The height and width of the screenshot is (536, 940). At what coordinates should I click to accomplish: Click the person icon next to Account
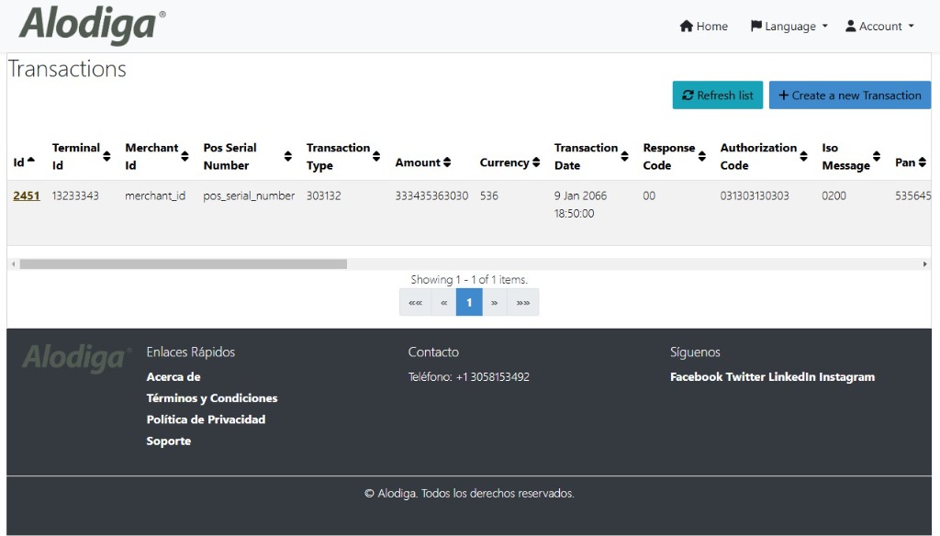coord(851,27)
